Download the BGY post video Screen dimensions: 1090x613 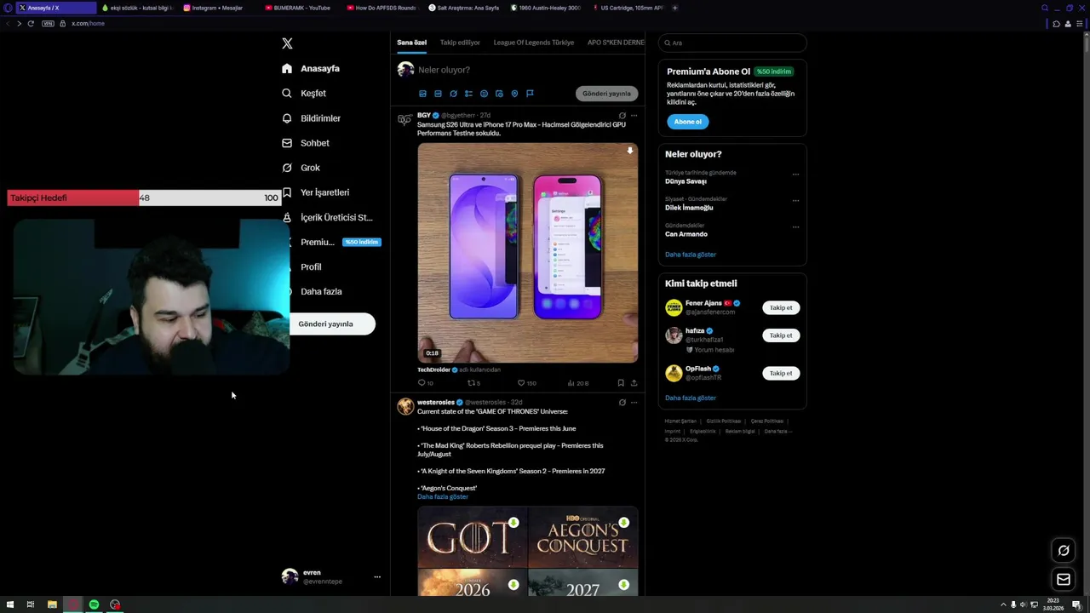(629, 151)
